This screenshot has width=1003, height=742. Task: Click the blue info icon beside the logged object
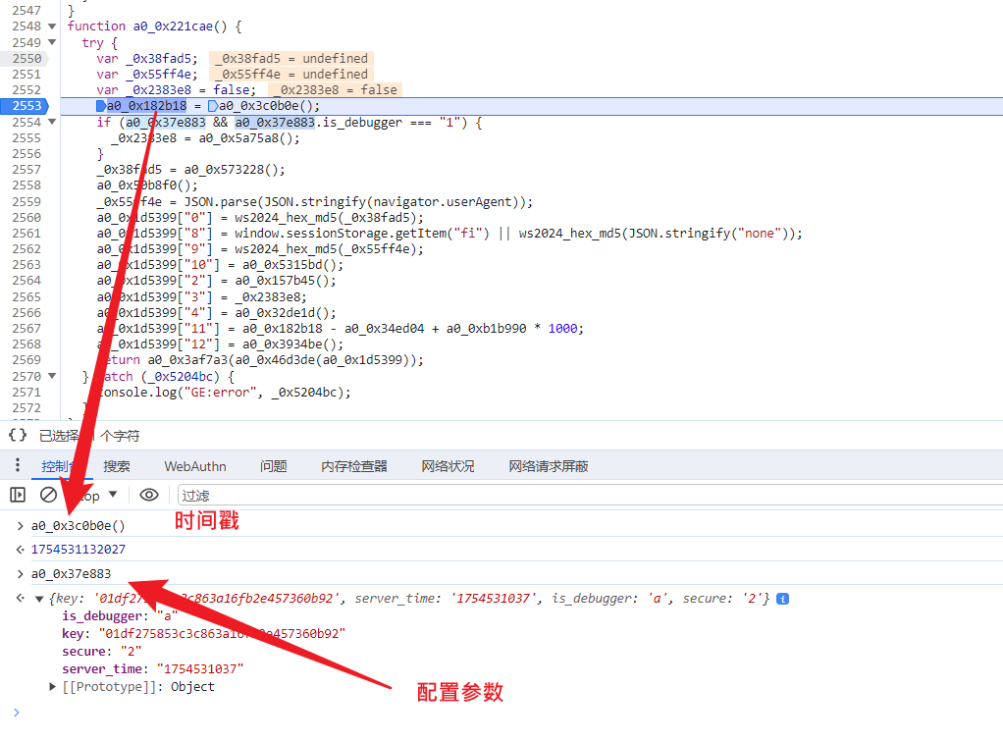782,599
